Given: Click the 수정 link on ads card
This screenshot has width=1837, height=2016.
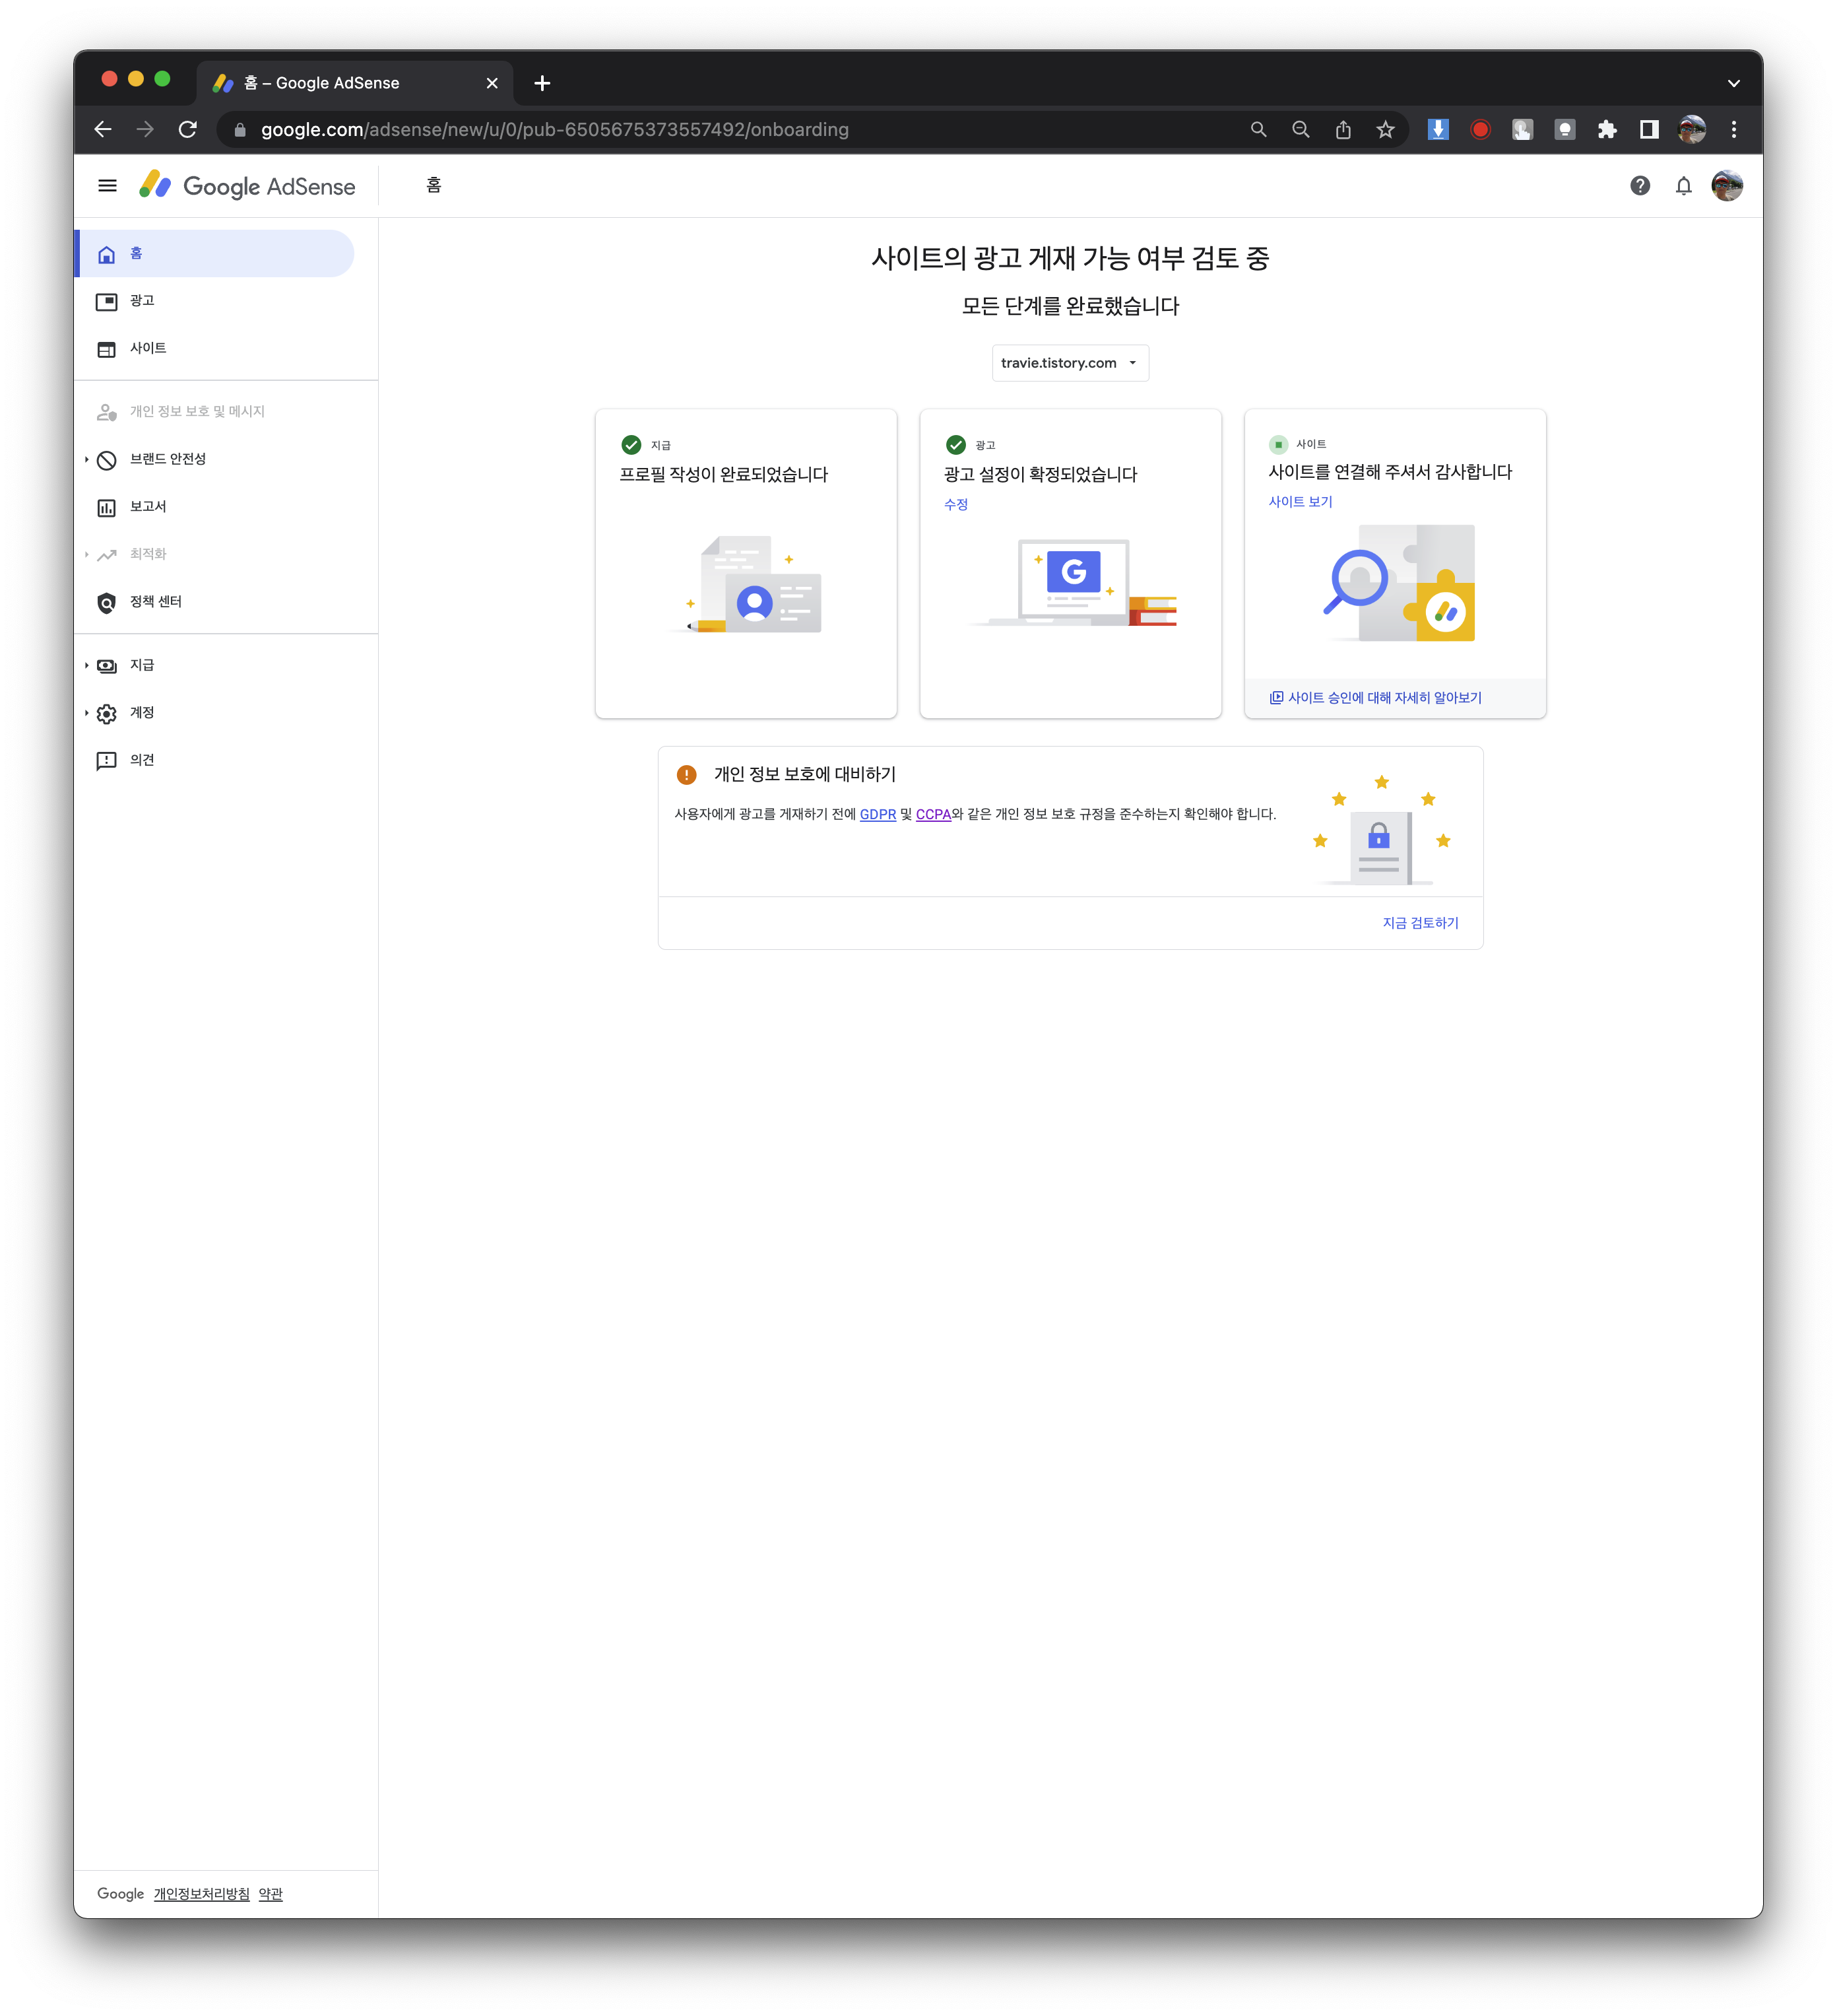Looking at the screenshot, I should (x=955, y=504).
